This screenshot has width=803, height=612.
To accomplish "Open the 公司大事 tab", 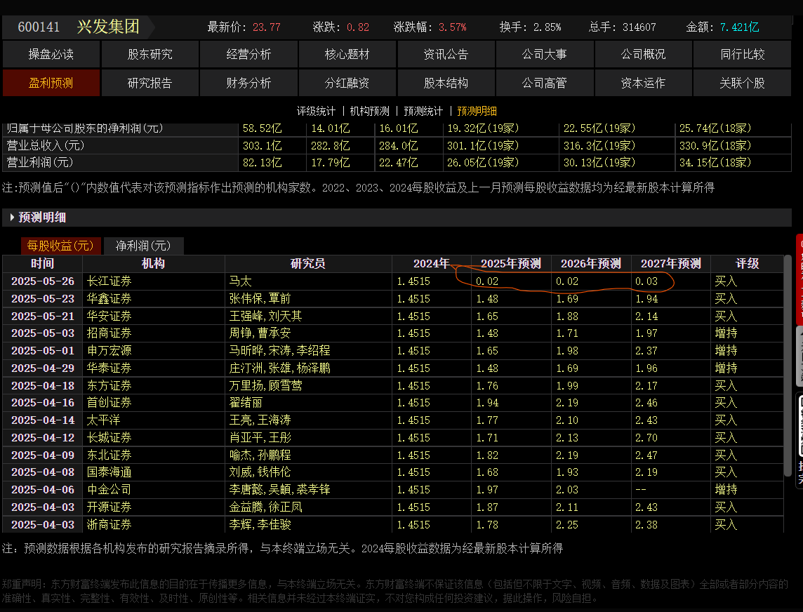I will pos(545,54).
